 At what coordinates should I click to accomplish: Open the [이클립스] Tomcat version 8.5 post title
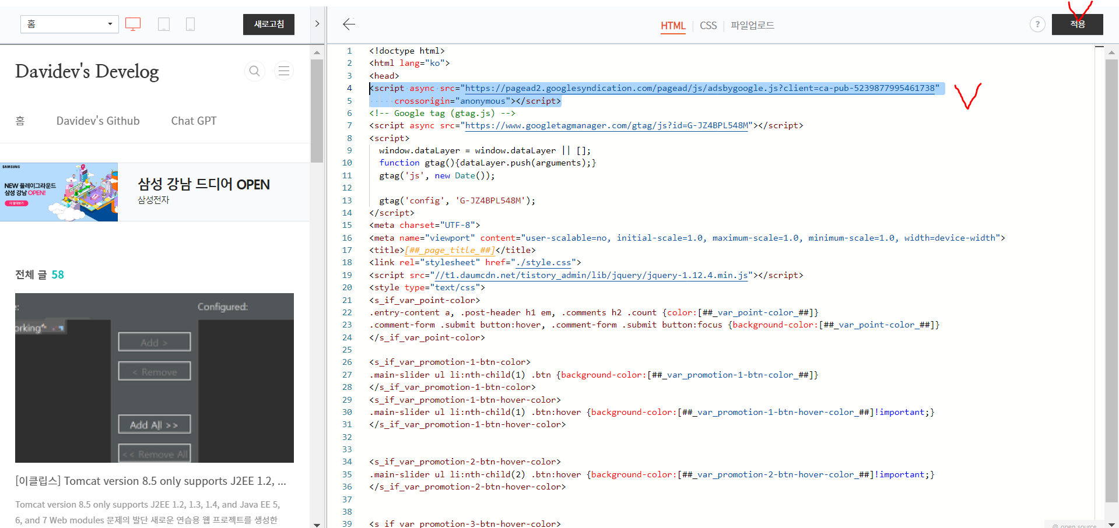pos(150,481)
